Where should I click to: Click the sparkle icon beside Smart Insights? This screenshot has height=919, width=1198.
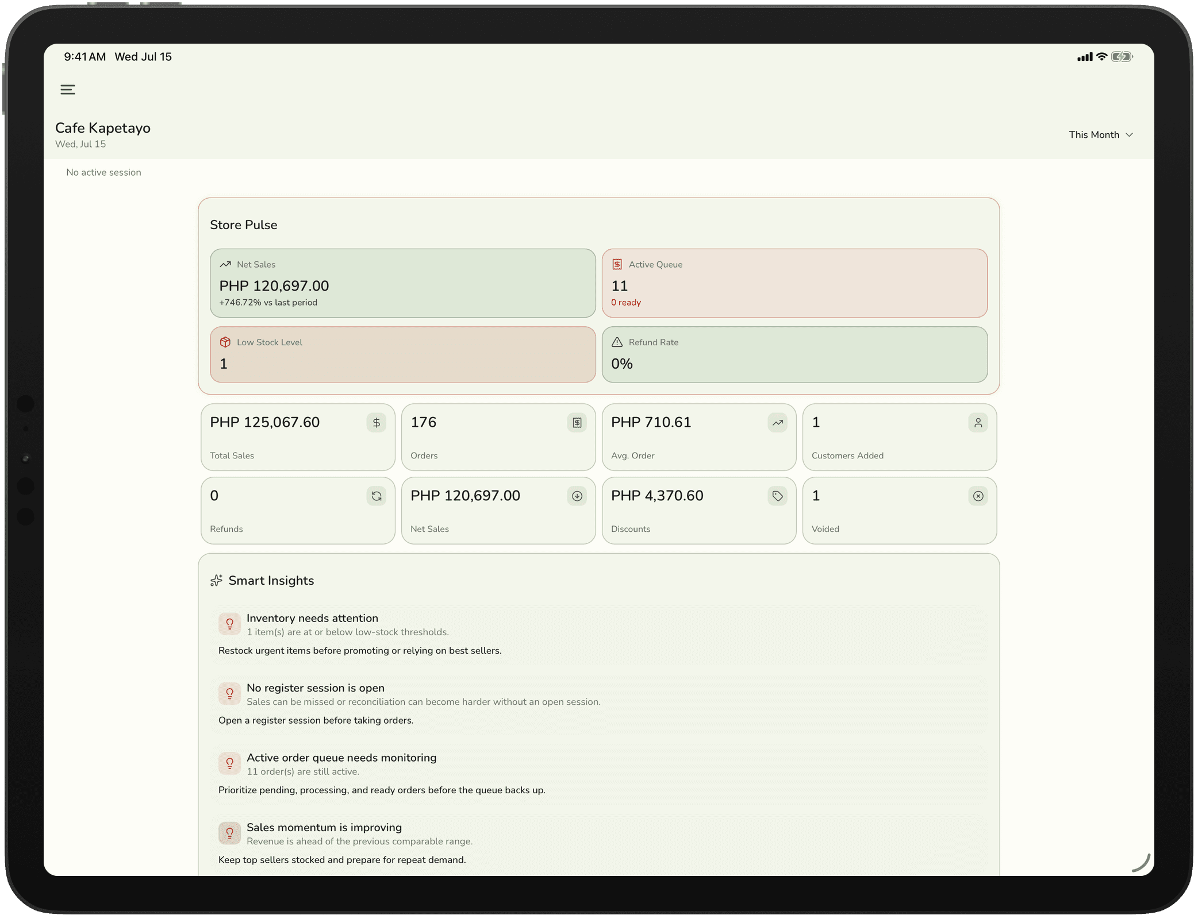point(216,581)
